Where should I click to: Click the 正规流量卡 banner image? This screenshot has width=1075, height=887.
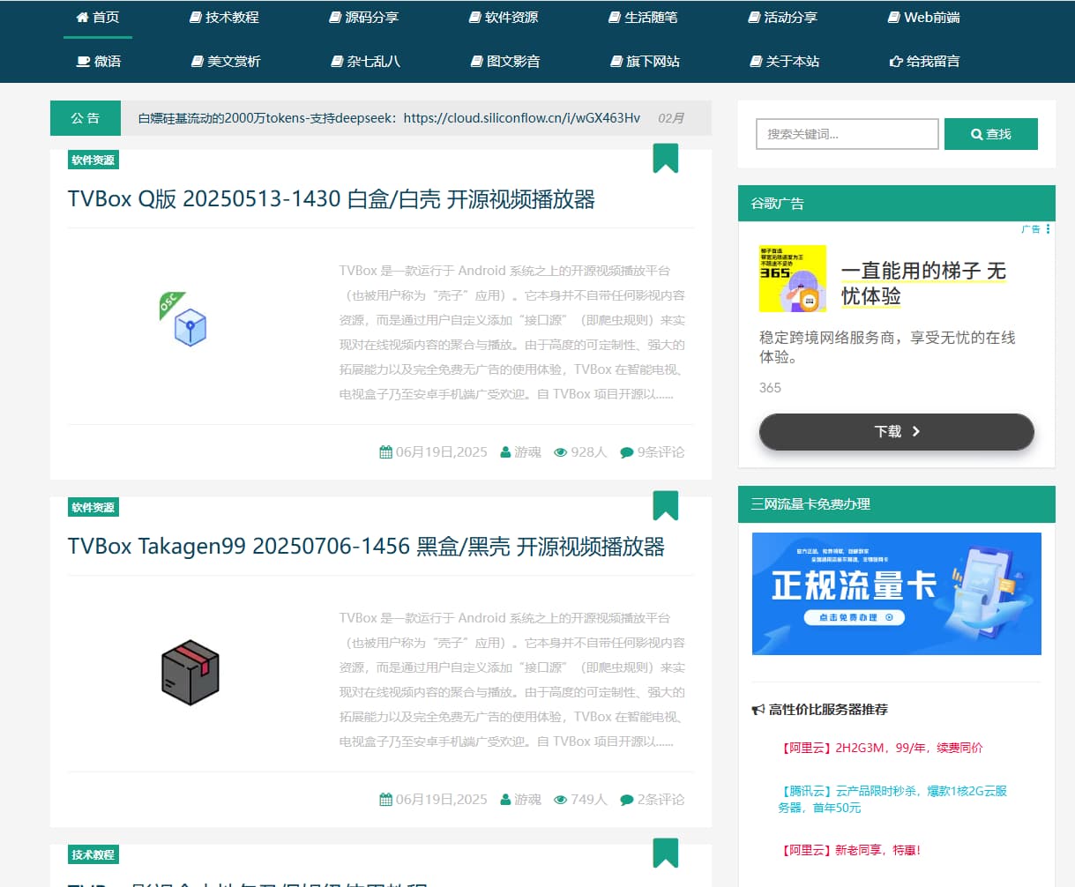(x=896, y=593)
